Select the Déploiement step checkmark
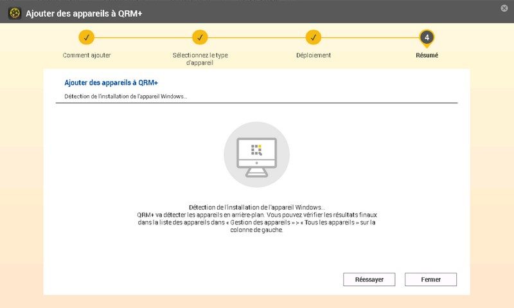This screenshot has width=514, height=308. (x=314, y=37)
